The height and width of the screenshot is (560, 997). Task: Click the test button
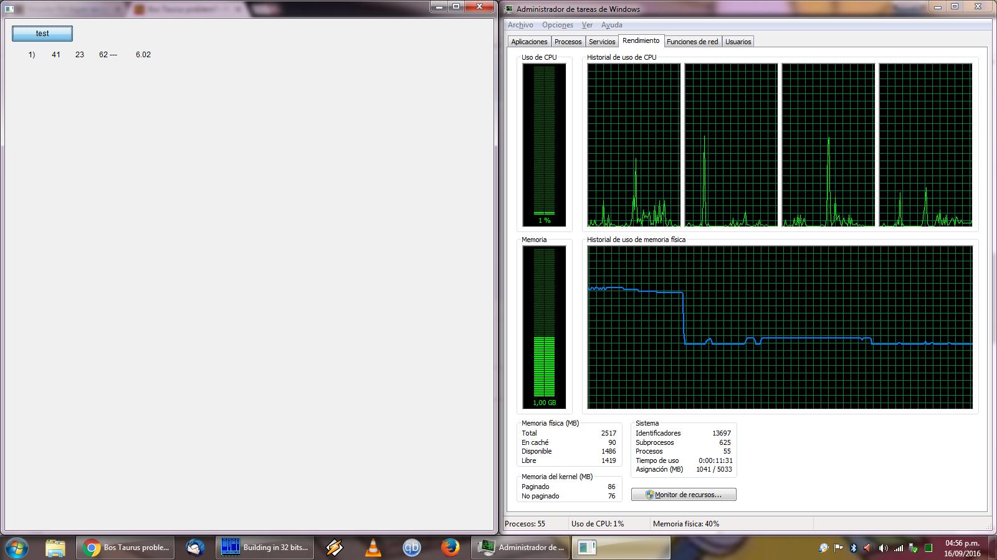42,34
